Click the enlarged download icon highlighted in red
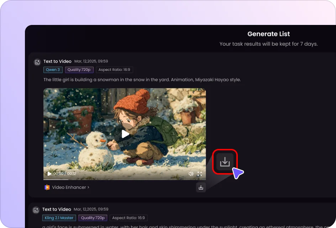The width and height of the screenshot is (336, 228). click(225, 162)
